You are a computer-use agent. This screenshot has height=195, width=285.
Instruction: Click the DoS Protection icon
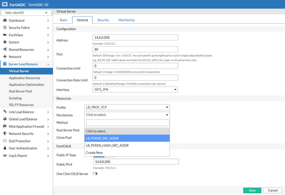(x=5, y=141)
